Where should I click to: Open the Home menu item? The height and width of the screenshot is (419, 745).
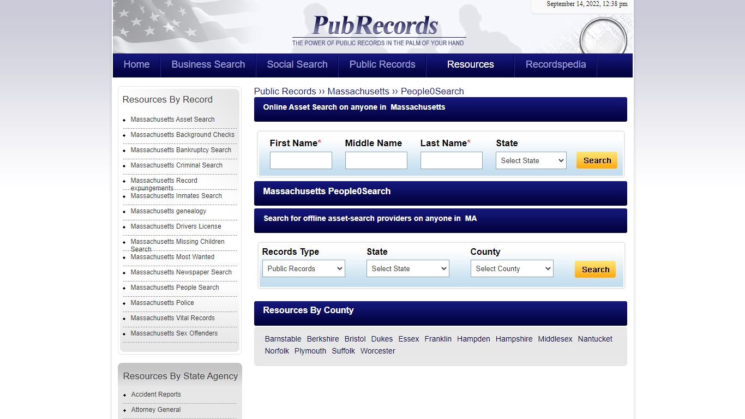(x=136, y=64)
